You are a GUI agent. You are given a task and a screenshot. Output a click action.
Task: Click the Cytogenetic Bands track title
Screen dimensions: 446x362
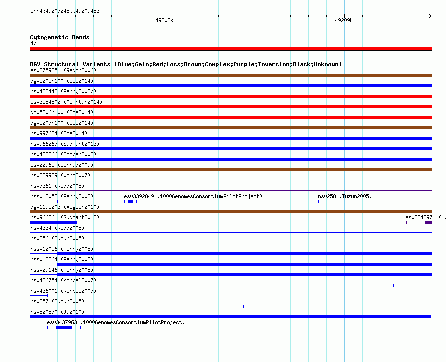tap(60, 37)
